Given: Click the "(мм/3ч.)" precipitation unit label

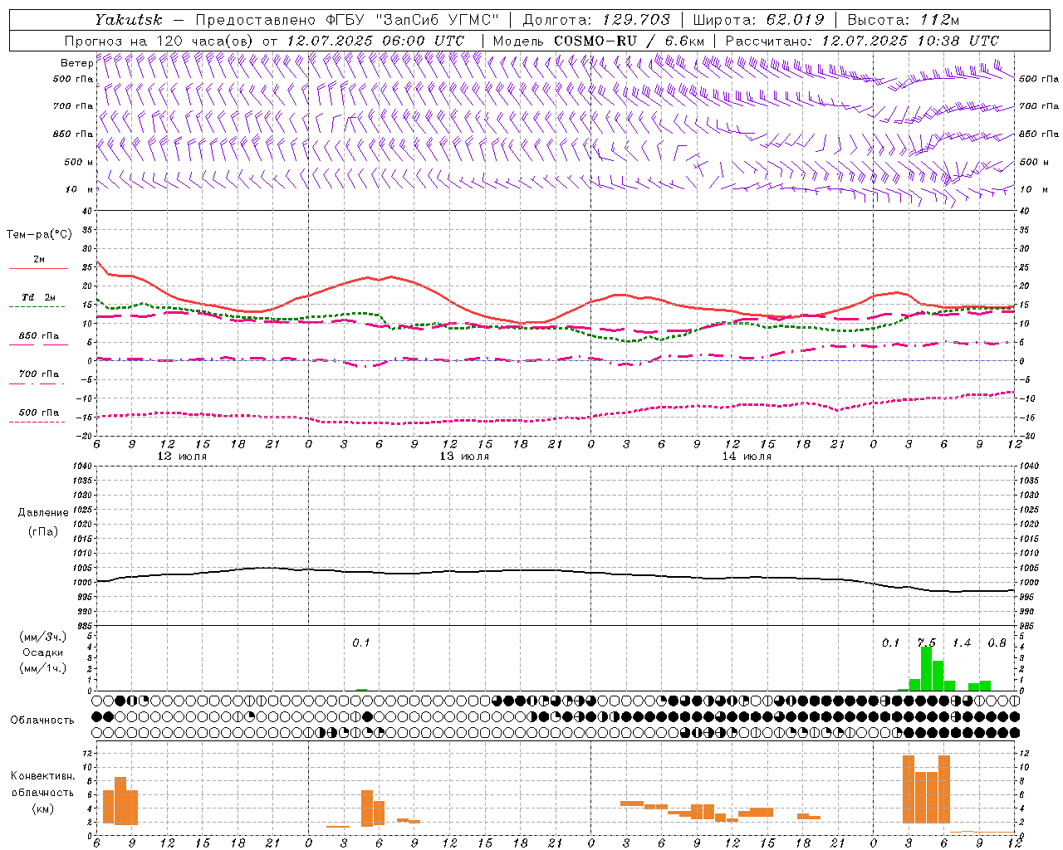Looking at the screenshot, I should coord(43,637).
